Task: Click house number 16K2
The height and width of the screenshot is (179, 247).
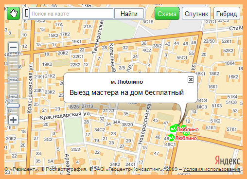Action: click(233, 77)
